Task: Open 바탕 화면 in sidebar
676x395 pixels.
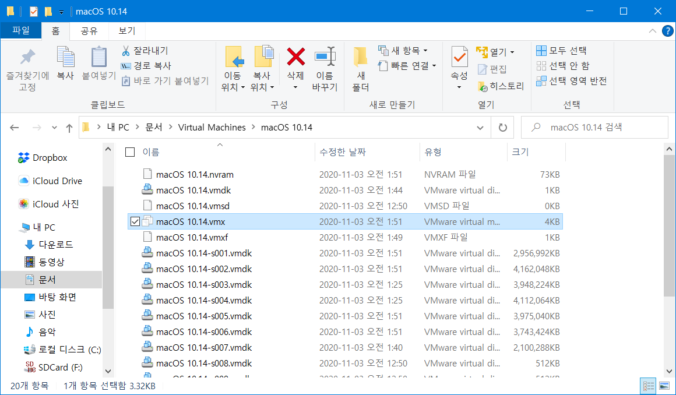Action: [x=50, y=297]
